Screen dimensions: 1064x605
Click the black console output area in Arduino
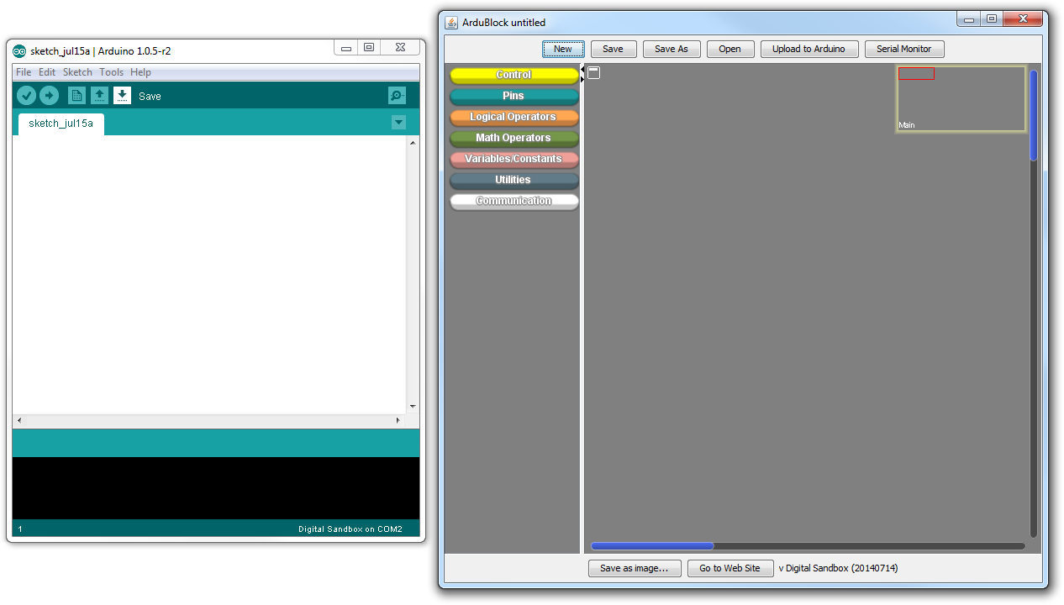pos(216,488)
